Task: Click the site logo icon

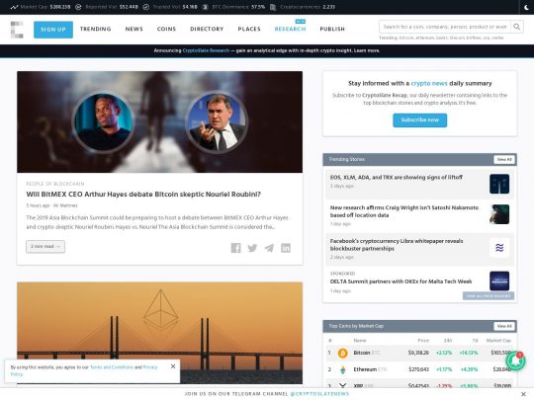Action: tap(17, 30)
